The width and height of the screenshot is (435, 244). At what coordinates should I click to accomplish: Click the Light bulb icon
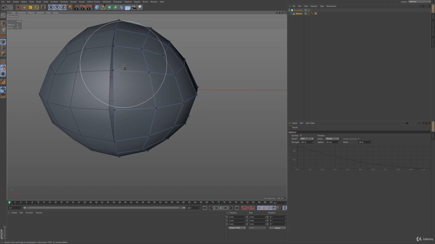tap(140, 7)
